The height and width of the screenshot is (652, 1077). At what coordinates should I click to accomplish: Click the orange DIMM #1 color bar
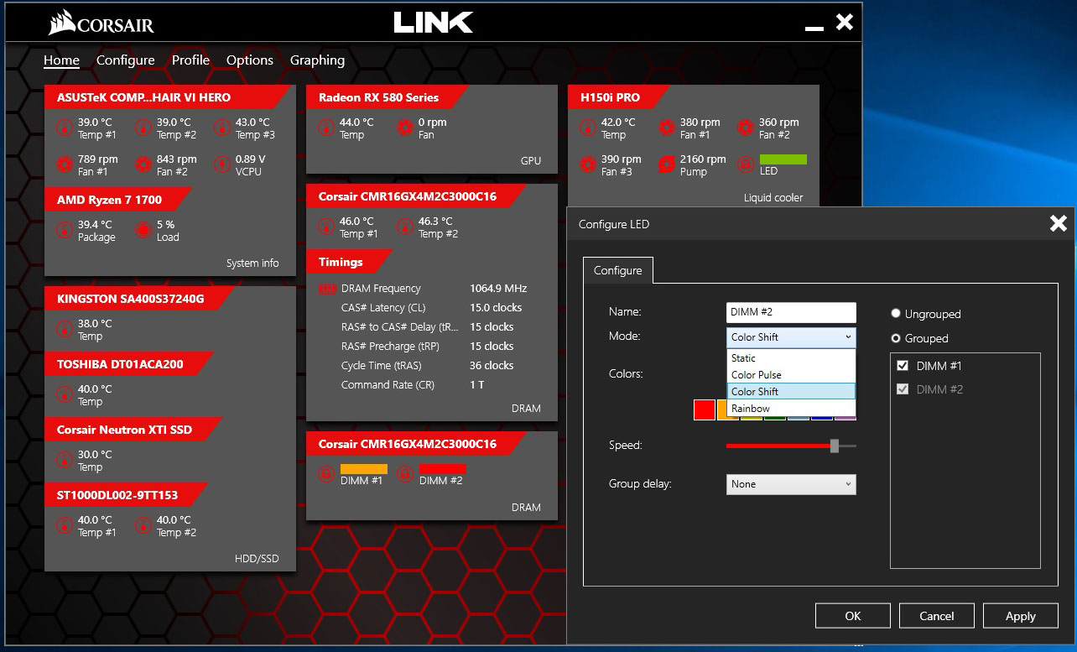[x=364, y=469]
